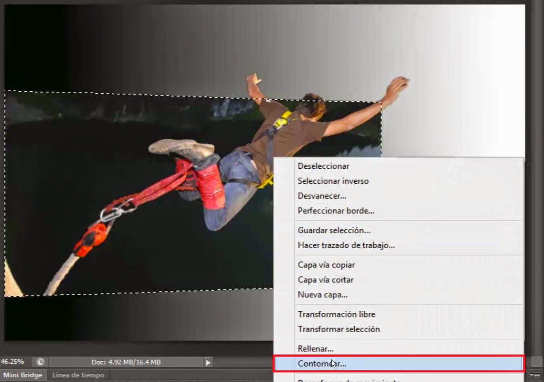Image resolution: width=544 pixels, height=382 pixels.
Task: Select Nueva capa... entry
Action: (398, 295)
